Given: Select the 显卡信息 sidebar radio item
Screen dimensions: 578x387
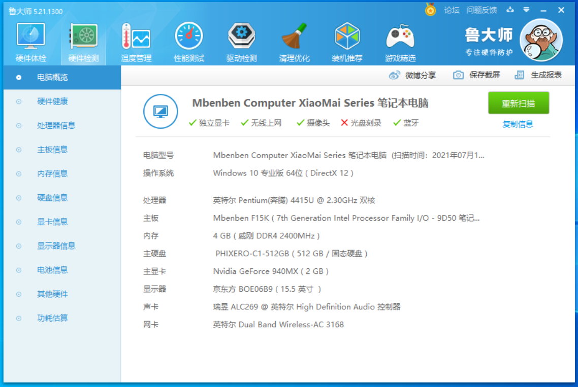Looking at the screenshot, I should point(19,222).
